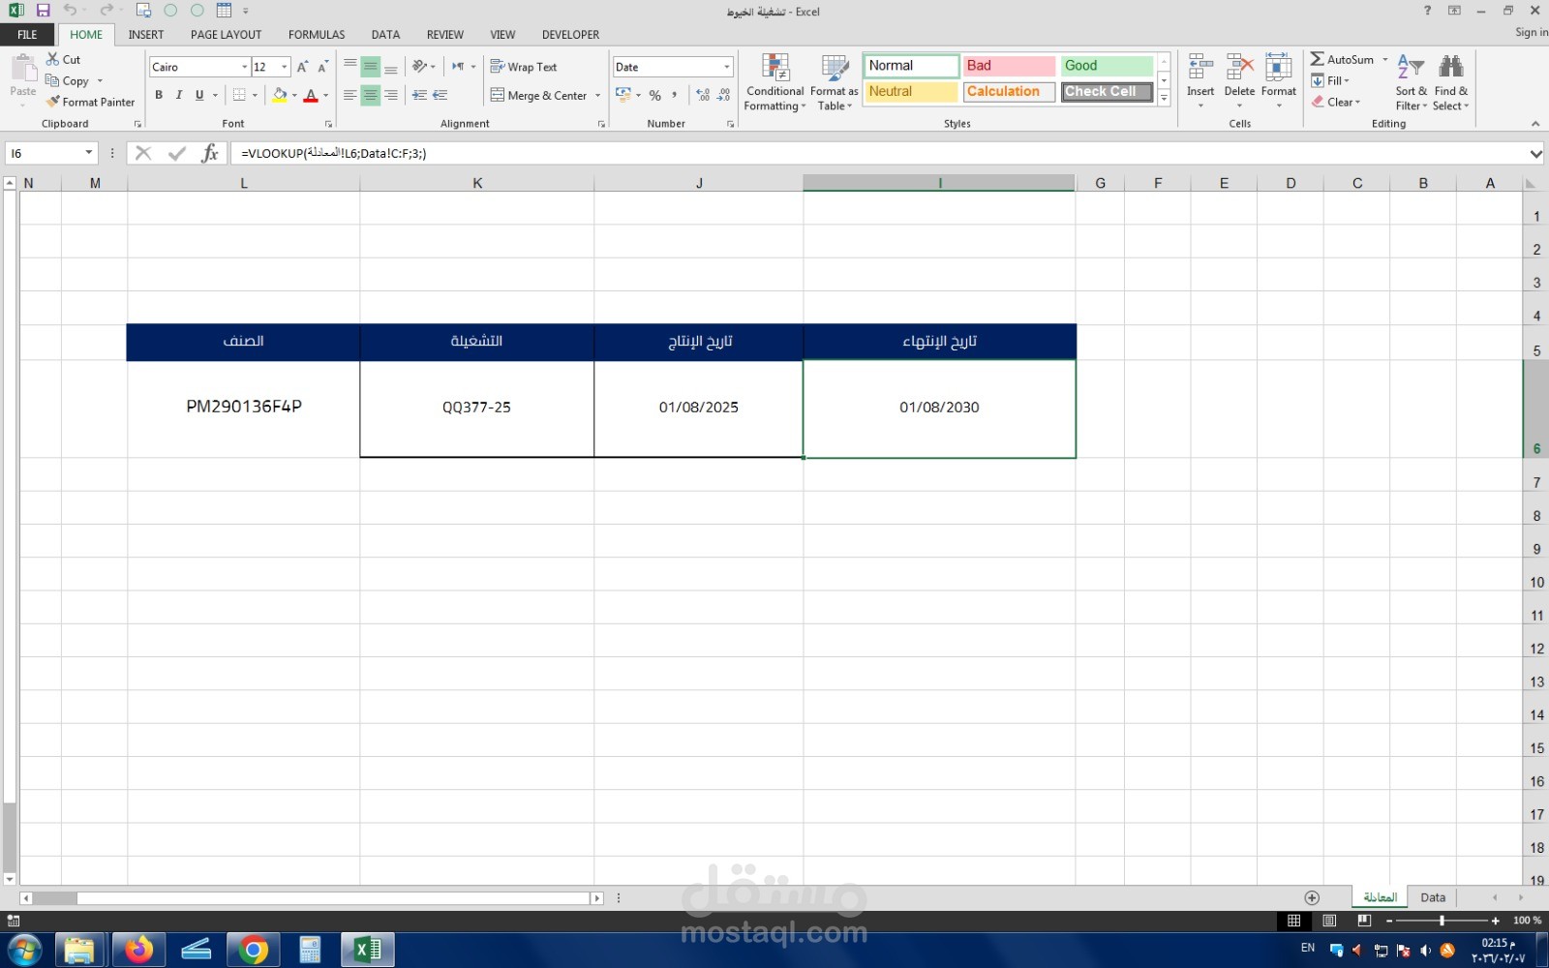Open Format as Table gallery

[835, 83]
